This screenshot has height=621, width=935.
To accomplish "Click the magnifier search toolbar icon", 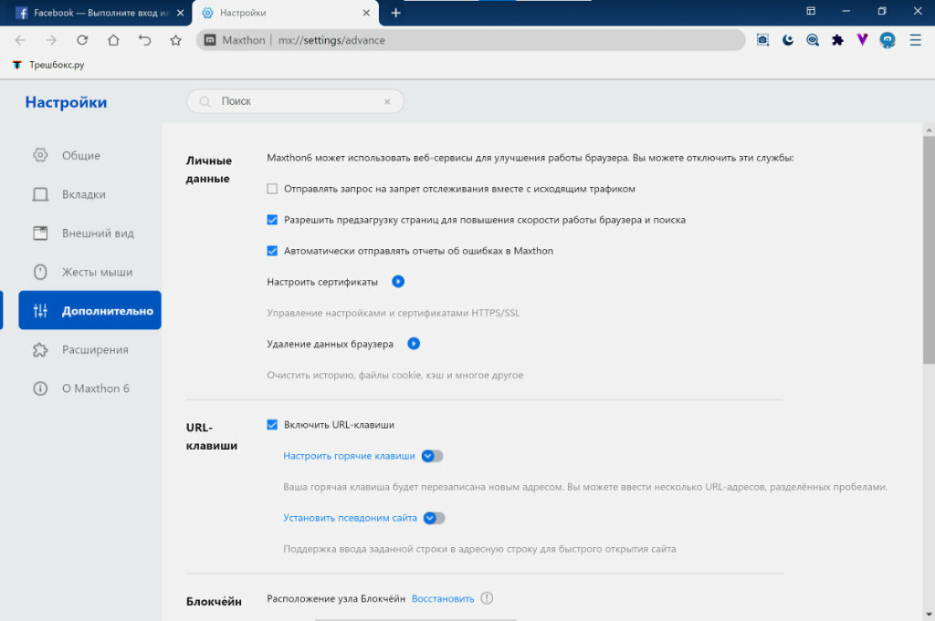I will pyautogui.click(x=812, y=40).
